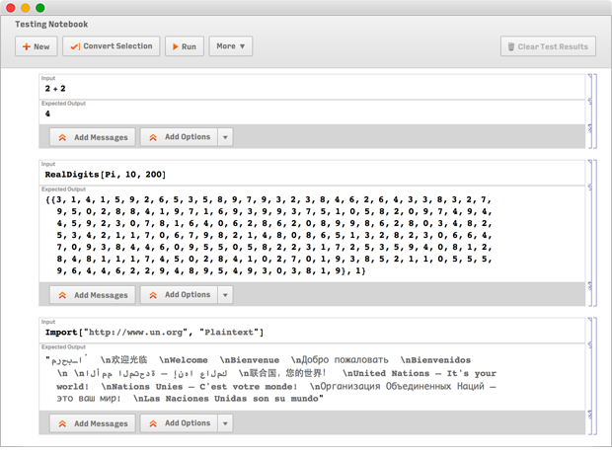
Task: Click the expected output field showing 4
Action: pos(296,114)
